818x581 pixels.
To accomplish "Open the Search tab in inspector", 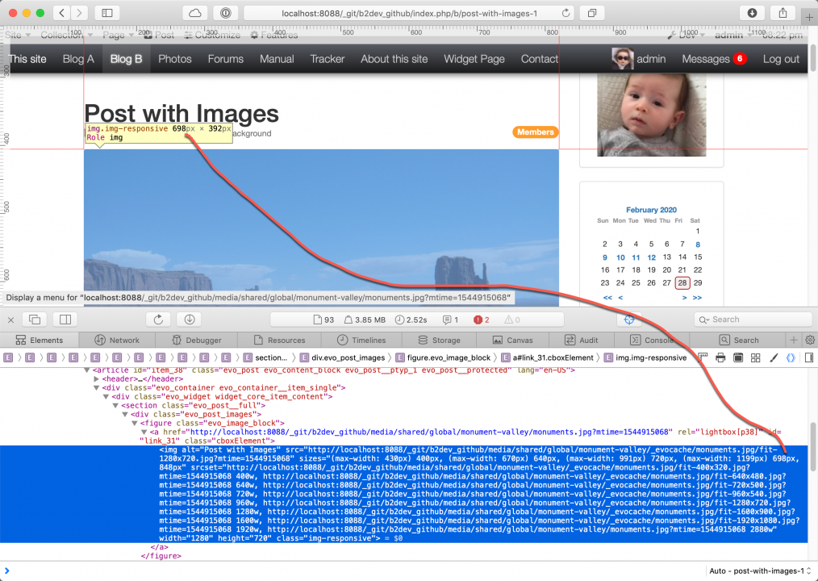I will pyautogui.click(x=739, y=340).
